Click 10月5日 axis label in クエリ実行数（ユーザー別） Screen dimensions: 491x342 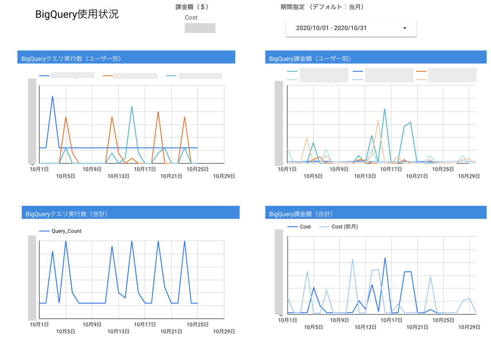66,176
